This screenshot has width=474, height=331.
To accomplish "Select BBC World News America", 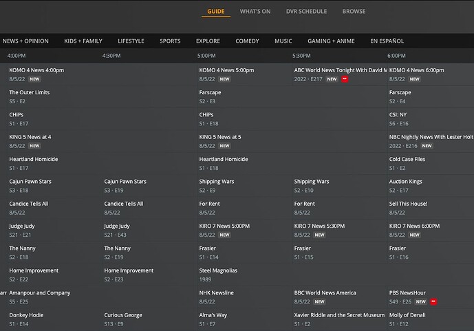I will [x=339, y=297].
